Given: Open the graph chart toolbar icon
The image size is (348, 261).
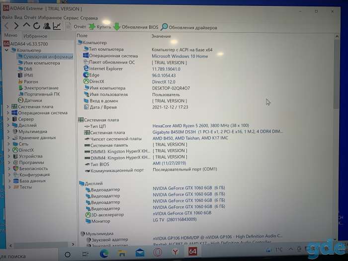Looking at the screenshot, I should (57, 26).
